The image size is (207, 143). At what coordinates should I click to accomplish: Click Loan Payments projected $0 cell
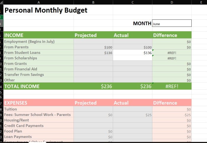tap(93, 137)
